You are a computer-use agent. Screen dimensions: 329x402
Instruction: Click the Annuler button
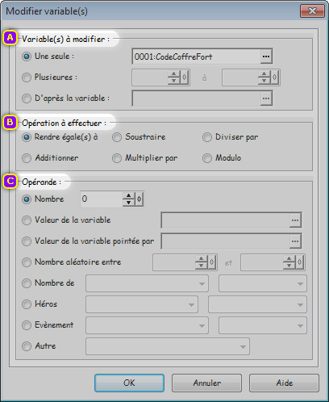(206, 383)
